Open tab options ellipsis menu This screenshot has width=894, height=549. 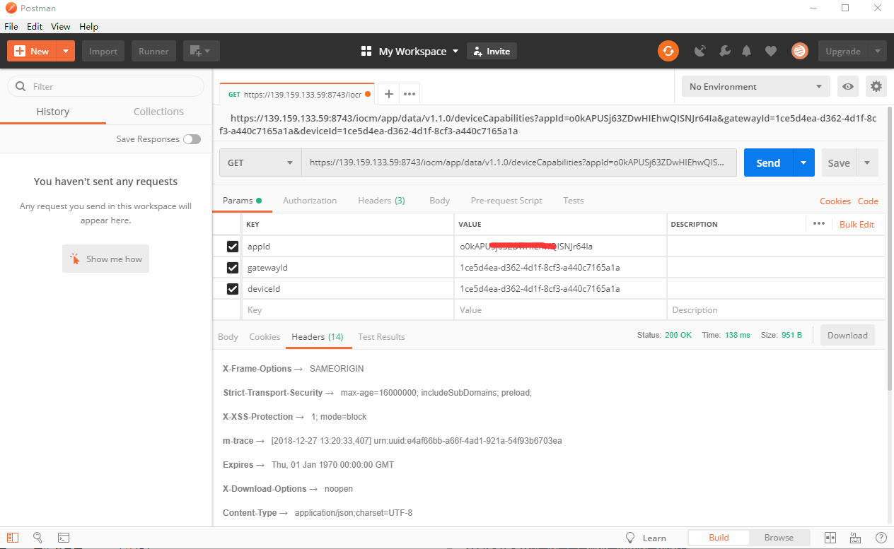click(410, 93)
